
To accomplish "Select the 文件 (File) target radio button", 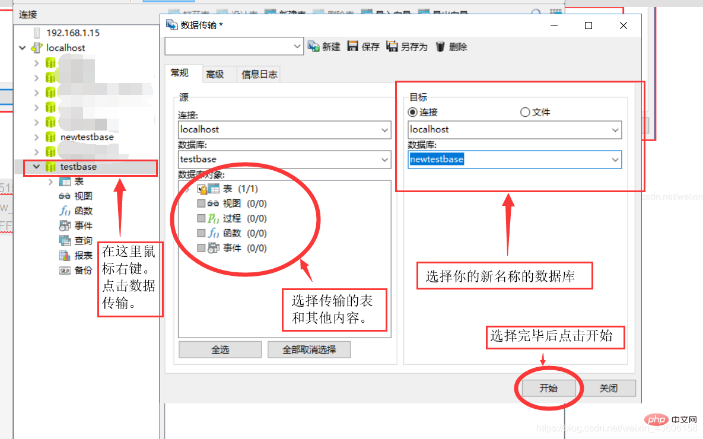I will click(525, 112).
